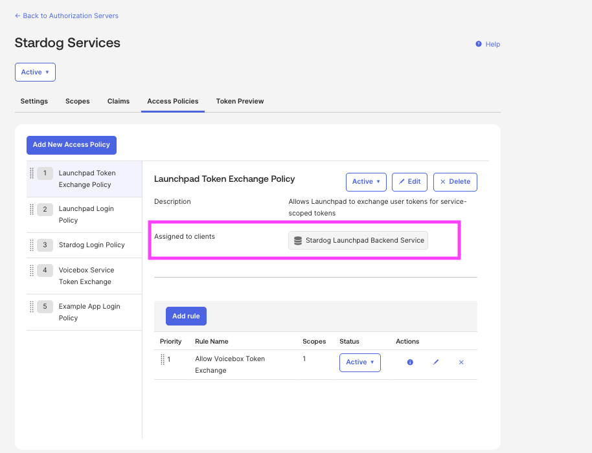This screenshot has width=592, height=453.
Task: Click the Stardog Services page title
Action: (x=67, y=43)
